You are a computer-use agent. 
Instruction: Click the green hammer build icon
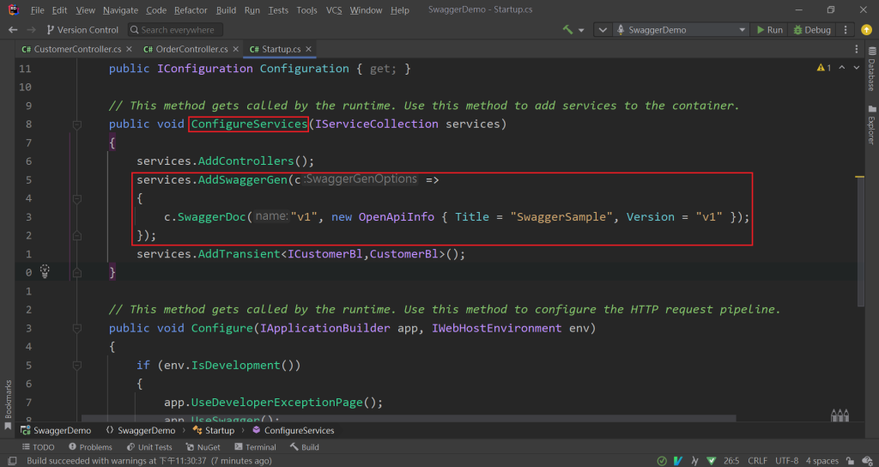[568, 30]
